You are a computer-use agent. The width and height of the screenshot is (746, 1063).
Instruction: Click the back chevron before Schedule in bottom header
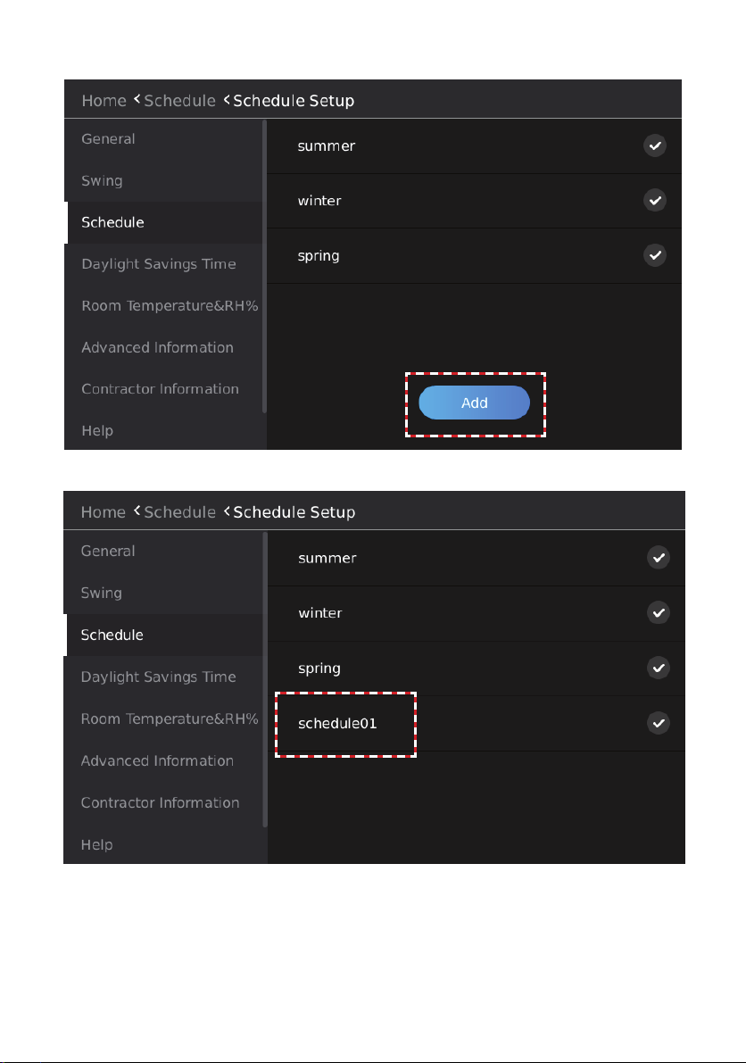137,511
